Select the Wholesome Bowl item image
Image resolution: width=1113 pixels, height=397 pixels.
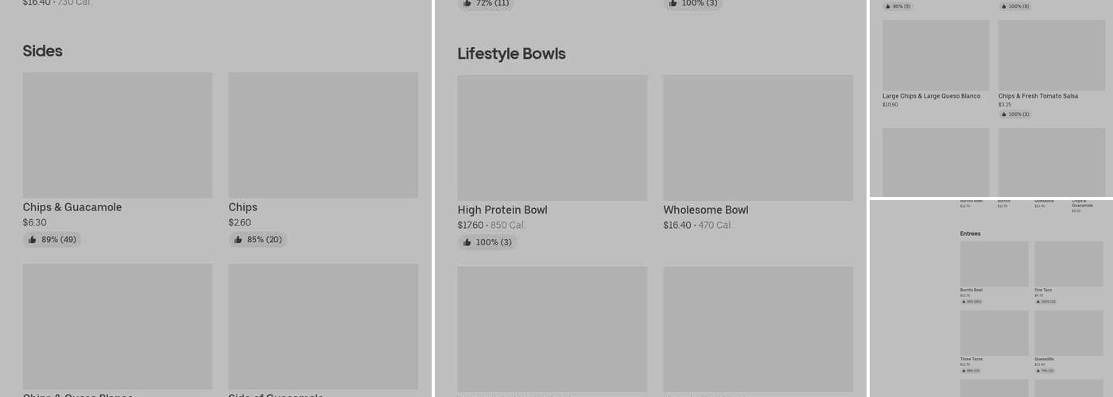pyautogui.click(x=758, y=137)
